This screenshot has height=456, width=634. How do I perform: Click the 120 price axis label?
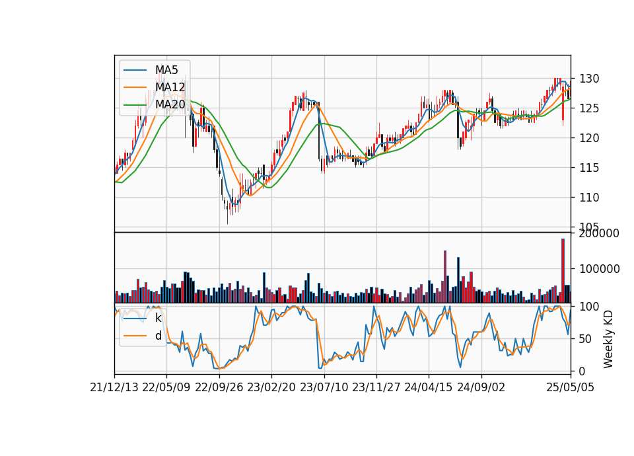589,138
